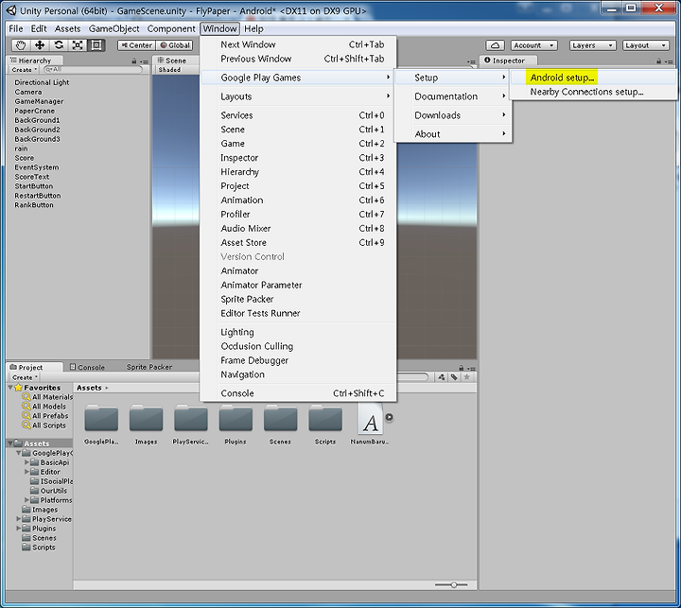Choose Nearby Connections setup... entry
Image resolution: width=681 pixels, height=608 pixels.
pos(593,92)
